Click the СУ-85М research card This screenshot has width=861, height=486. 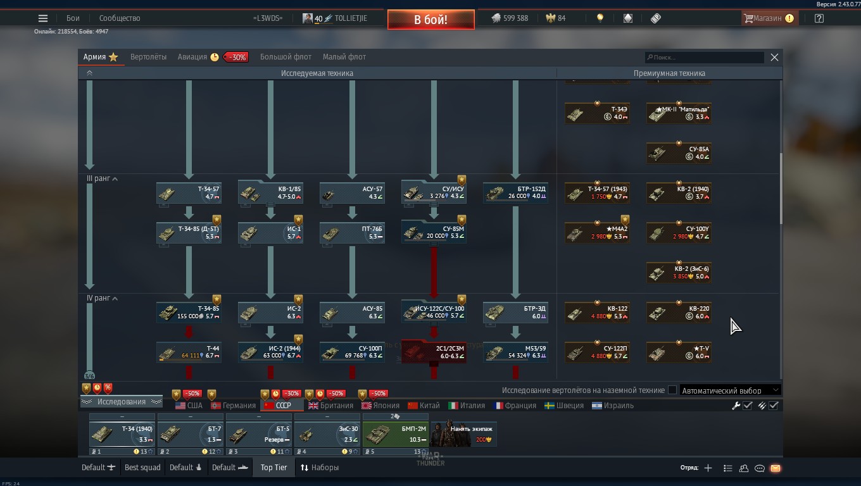[x=434, y=232]
